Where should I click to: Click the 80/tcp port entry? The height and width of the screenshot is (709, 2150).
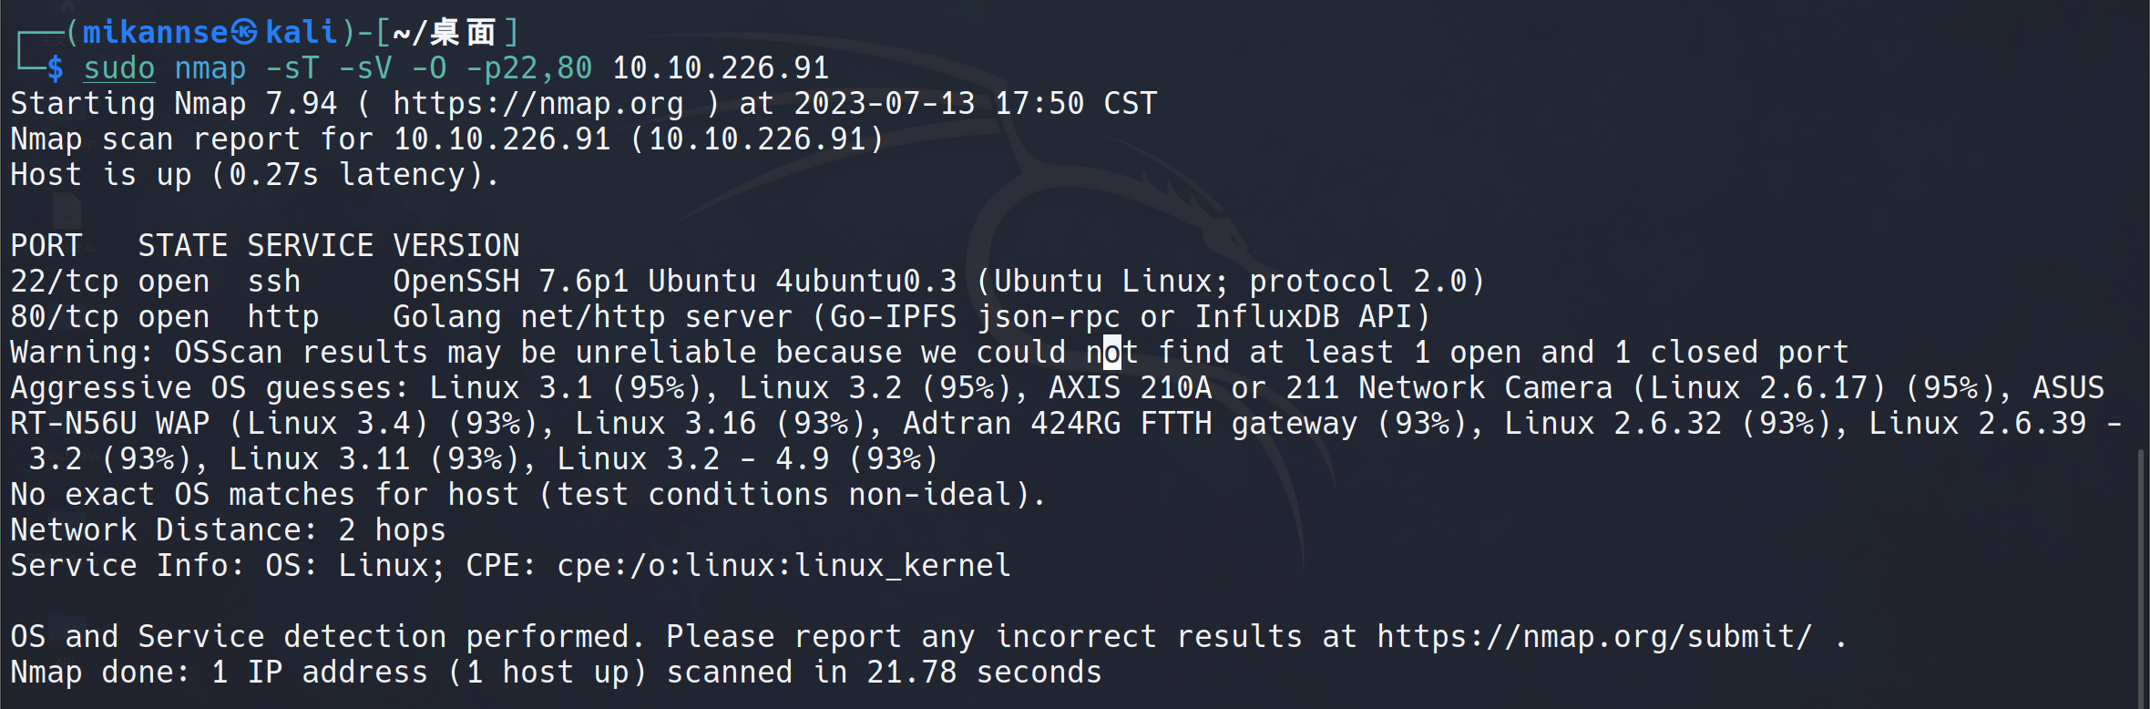(x=64, y=317)
